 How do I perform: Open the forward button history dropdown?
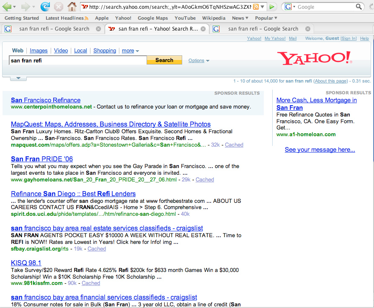(x=34, y=7)
